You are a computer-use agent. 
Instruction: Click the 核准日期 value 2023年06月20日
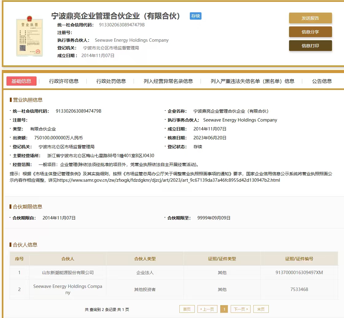pyautogui.click(x=210, y=138)
